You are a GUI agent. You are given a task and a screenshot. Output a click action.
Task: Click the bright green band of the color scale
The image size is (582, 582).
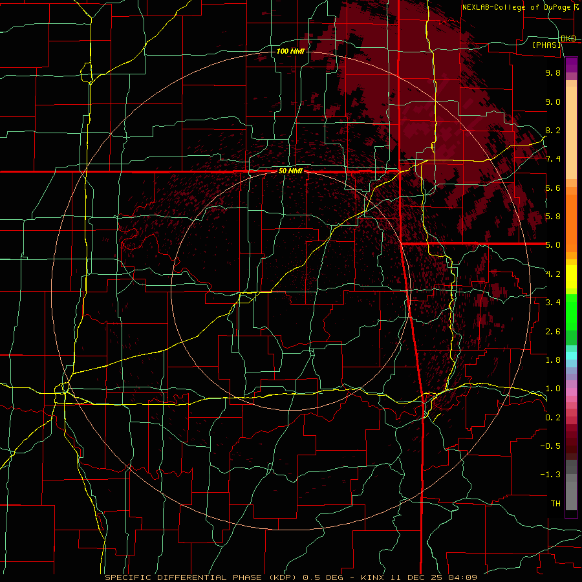point(571,312)
